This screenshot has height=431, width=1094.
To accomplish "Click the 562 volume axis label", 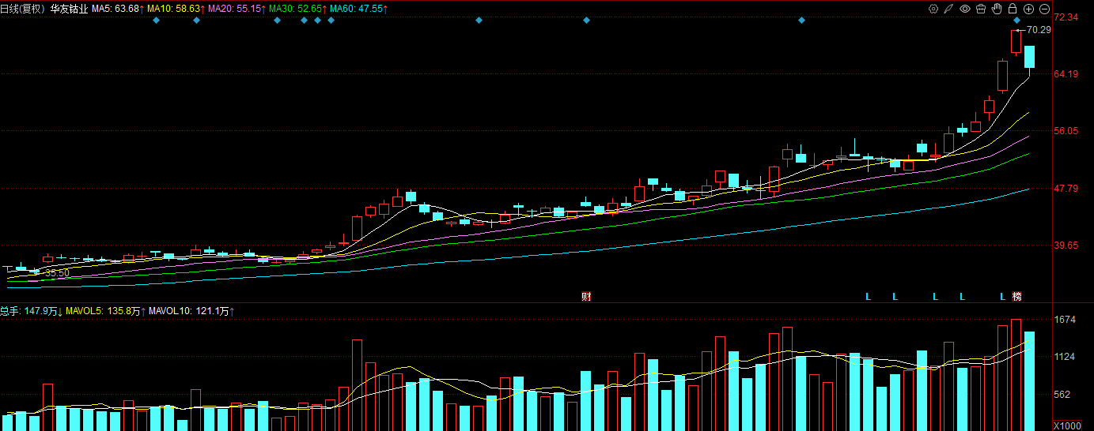I will pyautogui.click(x=1063, y=394).
